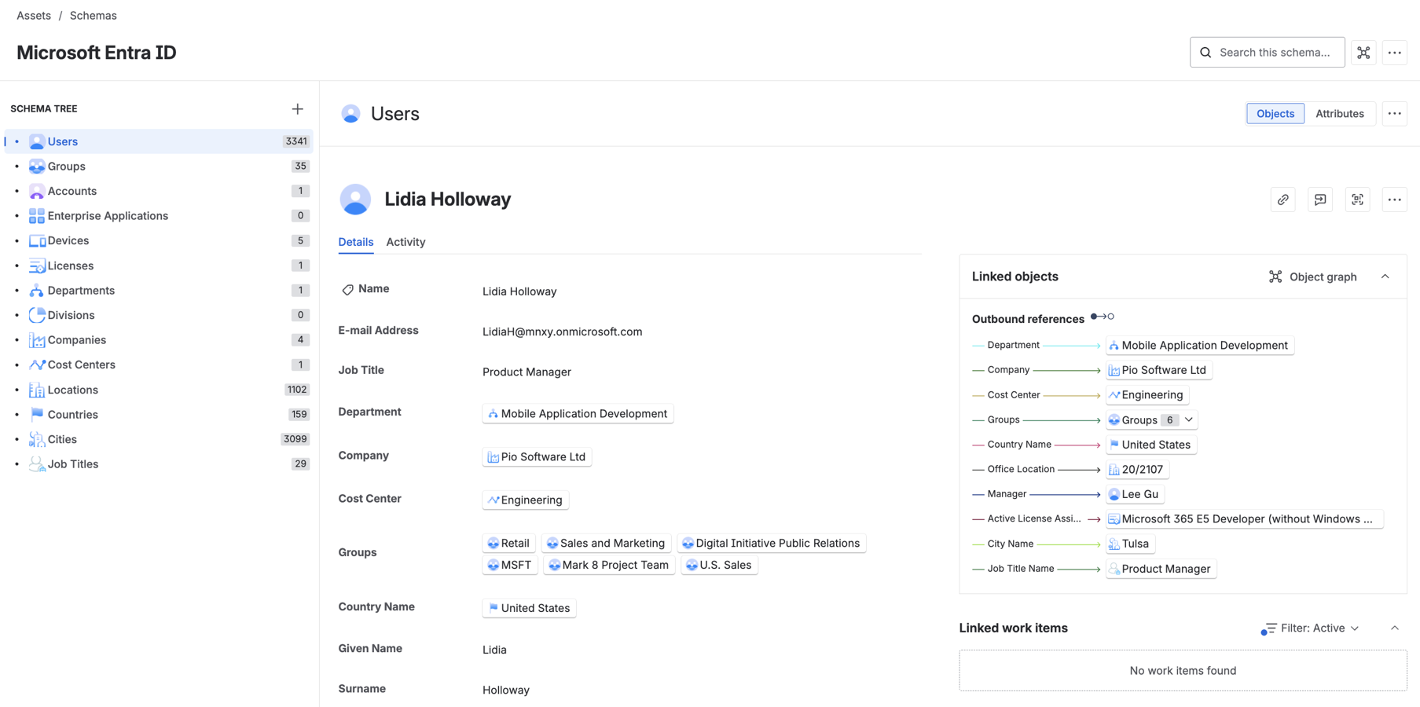Click the QR code icon for Lidia Holloway
Screen dimensions: 1420x707
(x=1357, y=199)
